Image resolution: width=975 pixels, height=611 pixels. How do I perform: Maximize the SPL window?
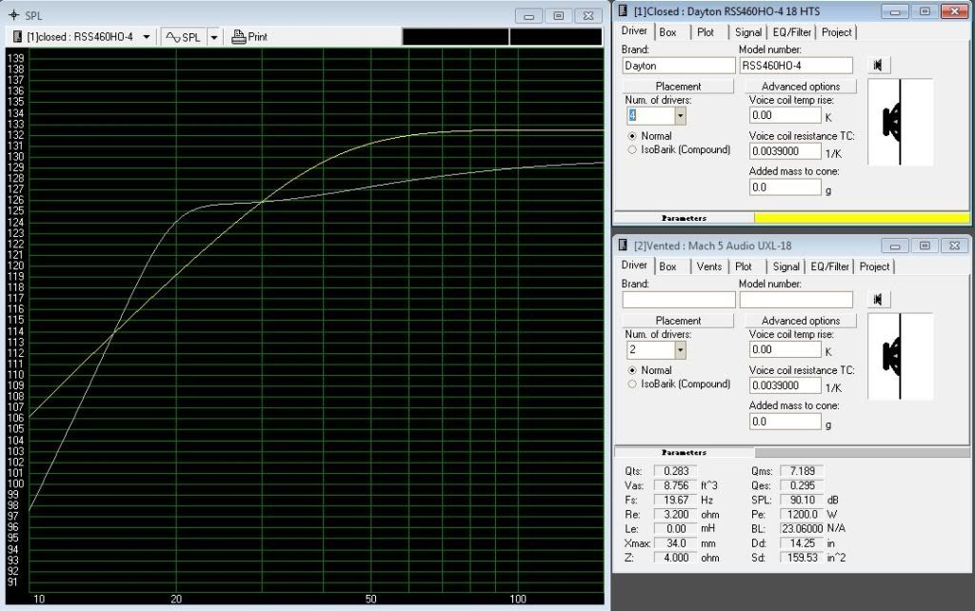[x=558, y=15]
